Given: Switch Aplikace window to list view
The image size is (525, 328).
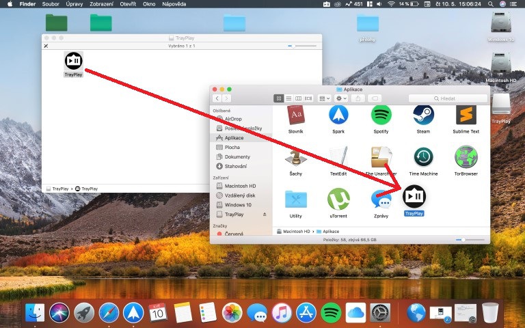Looking at the screenshot, I should tap(288, 98).
